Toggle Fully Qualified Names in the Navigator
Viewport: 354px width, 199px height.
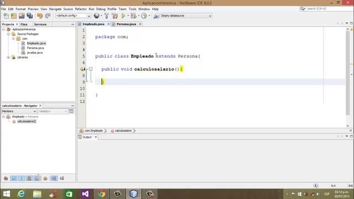coord(45,179)
